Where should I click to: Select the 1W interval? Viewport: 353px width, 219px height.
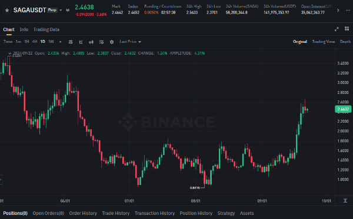click(51, 42)
